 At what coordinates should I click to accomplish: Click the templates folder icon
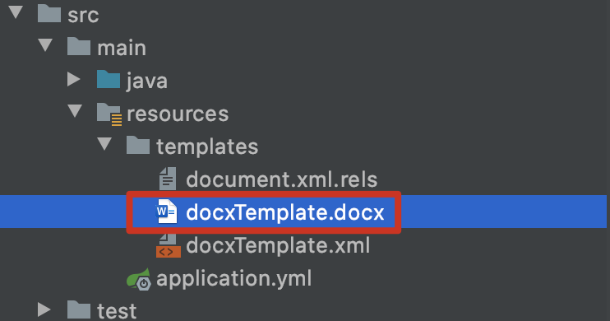point(138,145)
